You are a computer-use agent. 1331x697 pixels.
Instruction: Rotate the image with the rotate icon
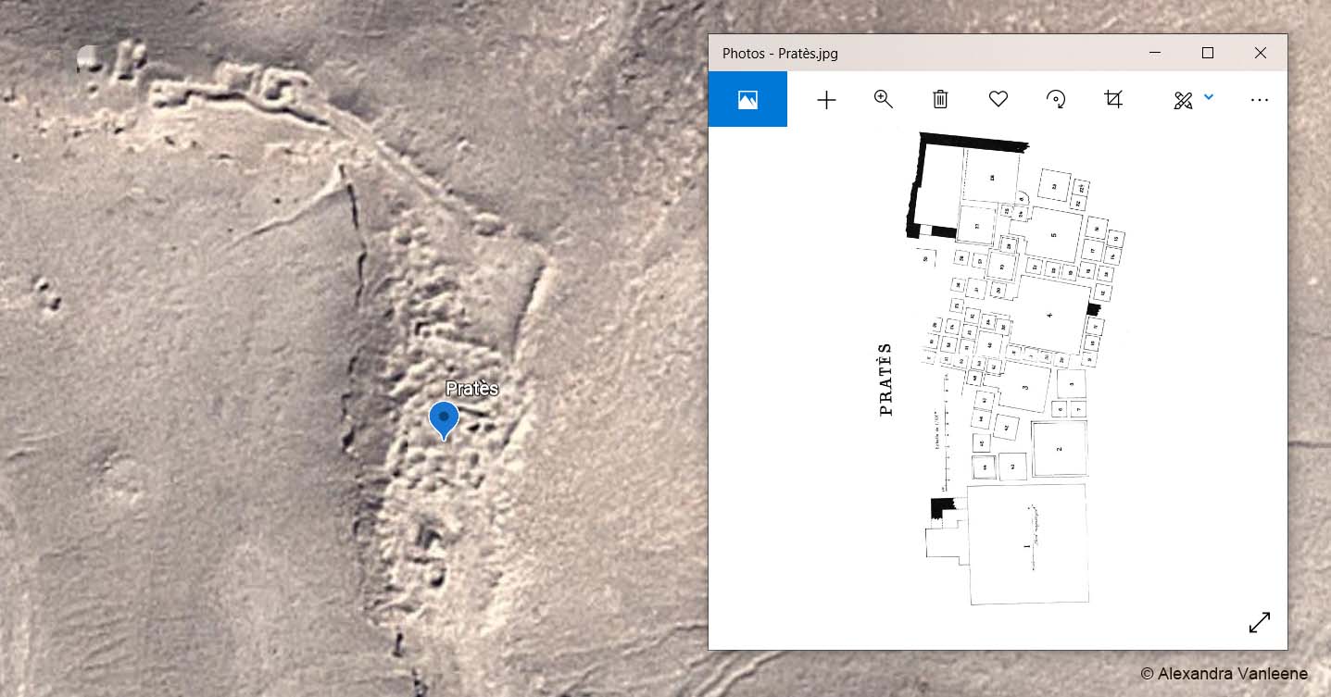pos(1056,100)
